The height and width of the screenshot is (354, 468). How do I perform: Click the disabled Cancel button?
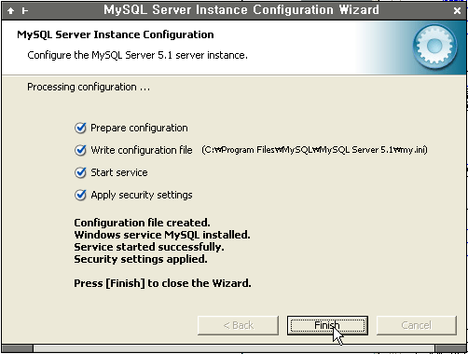(x=417, y=325)
